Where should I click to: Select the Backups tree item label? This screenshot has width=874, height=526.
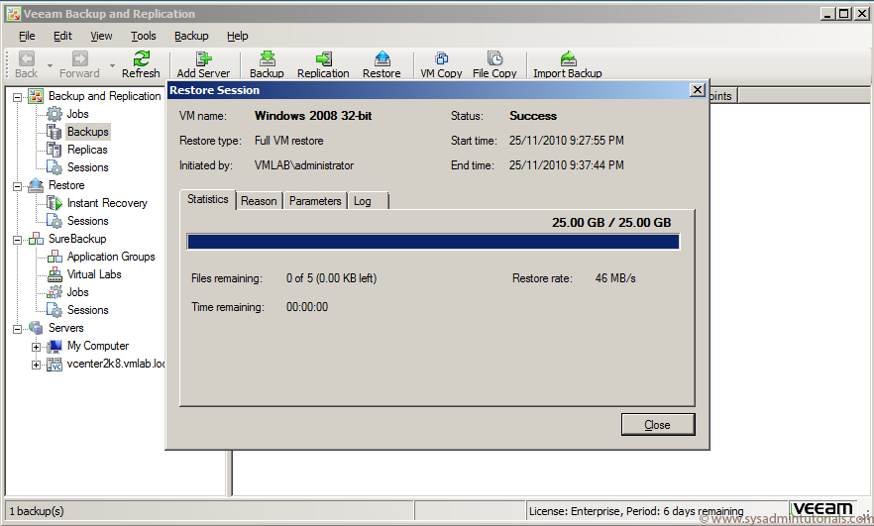tap(88, 132)
